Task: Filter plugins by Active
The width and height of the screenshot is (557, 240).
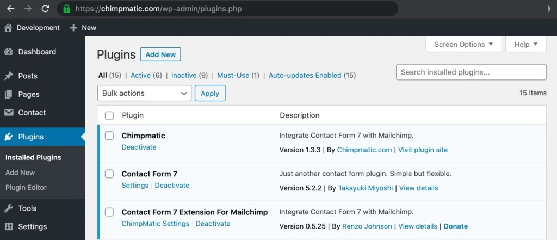Action: tap(141, 76)
